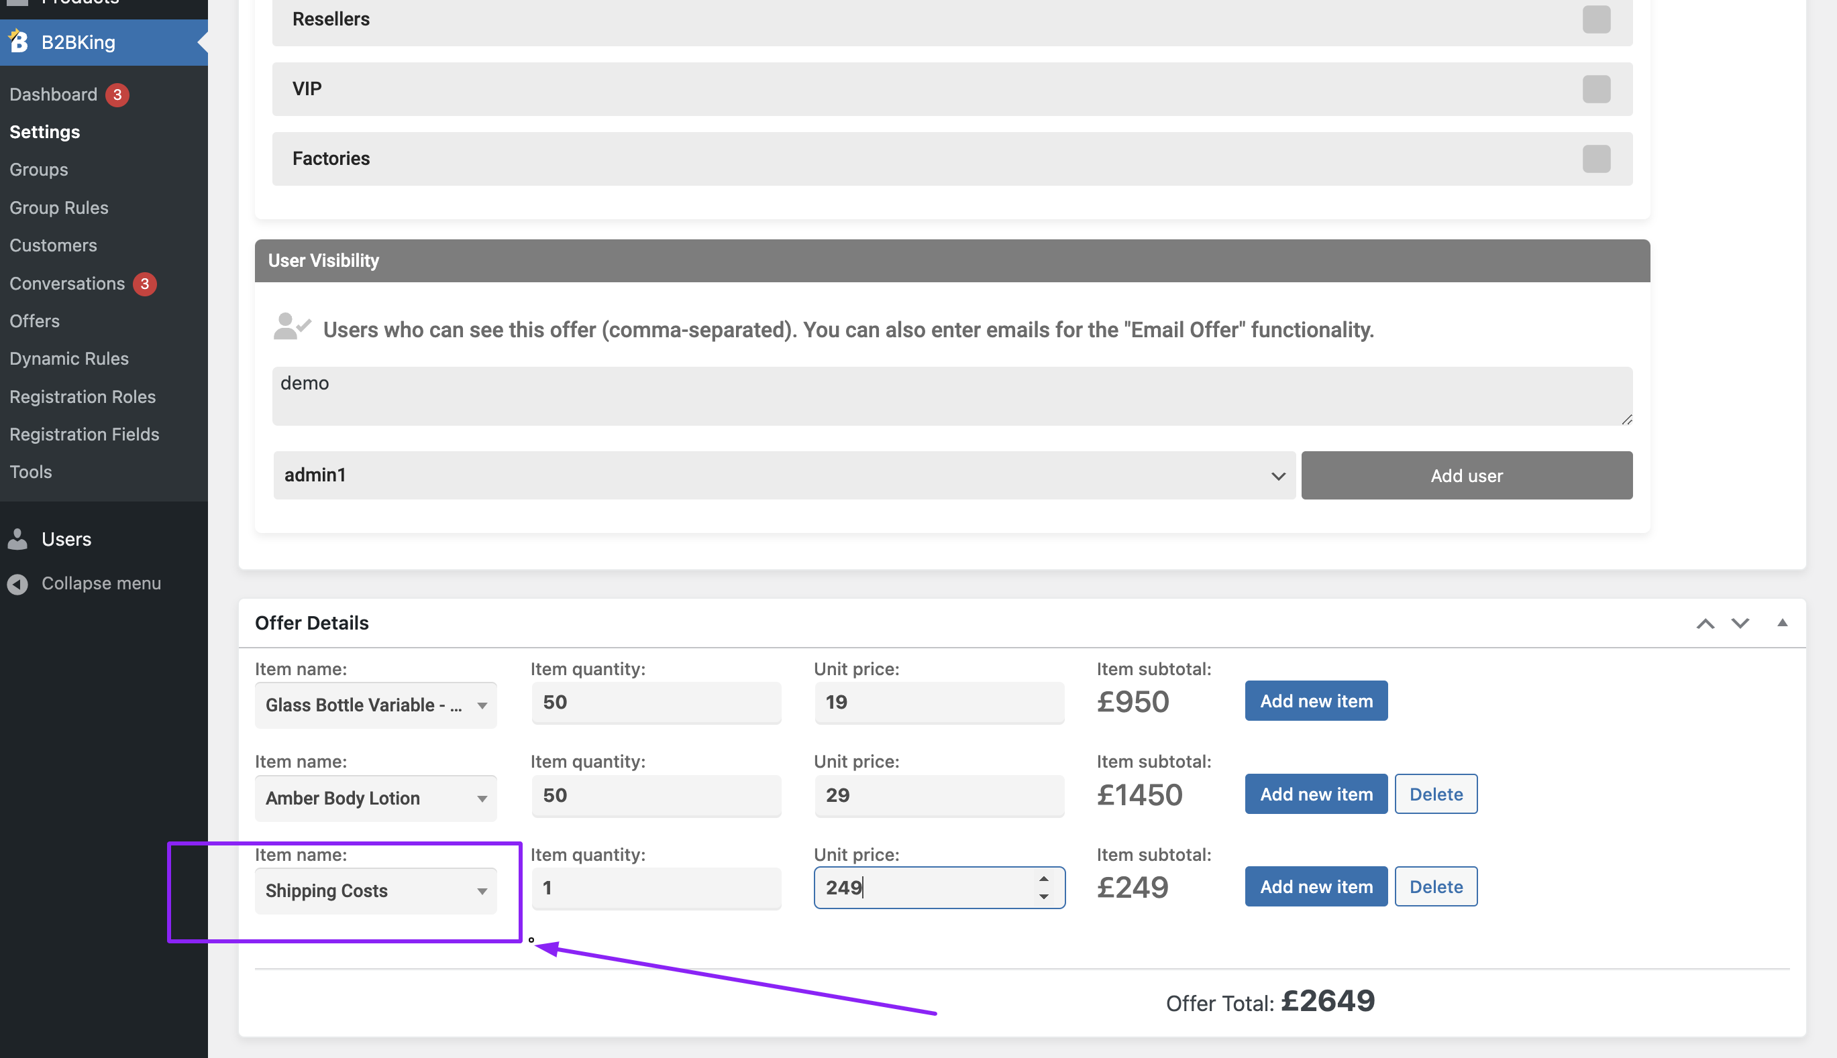Image resolution: width=1837 pixels, height=1058 pixels.
Task: Click the Add user button
Action: click(x=1467, y=476)
